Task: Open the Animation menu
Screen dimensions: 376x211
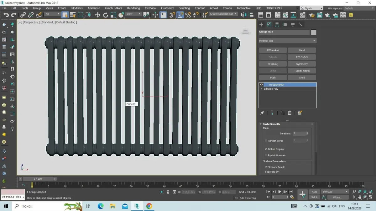Action: point(94,8)
